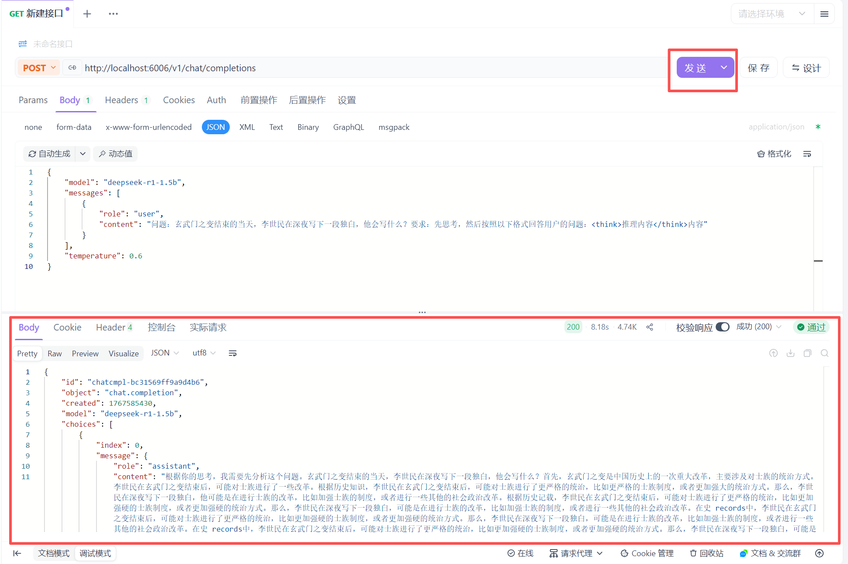Screen dimensions: 848x564
Task: Expand the utf8 encoding dropdown
Action: pos(204,353)
